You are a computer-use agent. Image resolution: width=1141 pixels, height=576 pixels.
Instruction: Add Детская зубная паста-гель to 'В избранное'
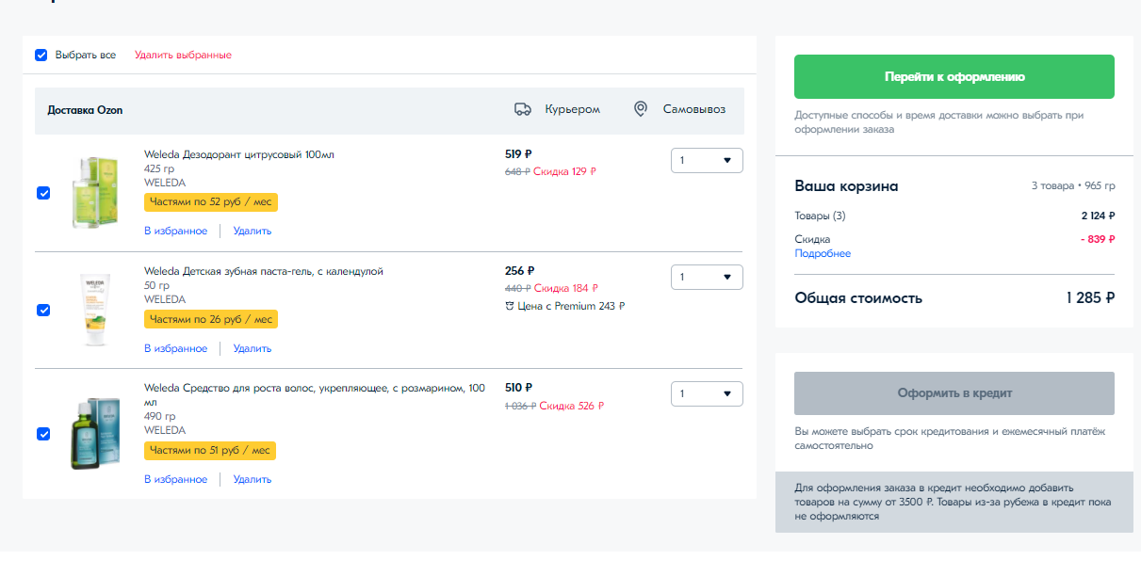175,348
